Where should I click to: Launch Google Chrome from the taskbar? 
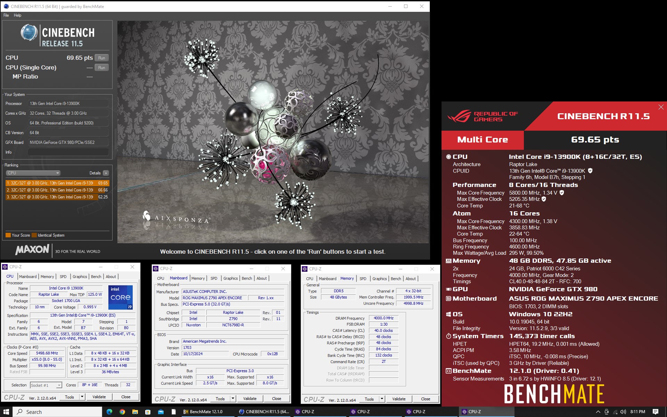[x=122, y=412]
